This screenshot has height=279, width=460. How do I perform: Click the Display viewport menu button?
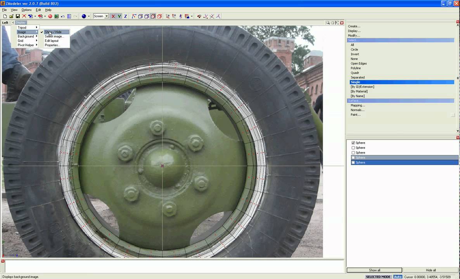click(x=21, y=22)
